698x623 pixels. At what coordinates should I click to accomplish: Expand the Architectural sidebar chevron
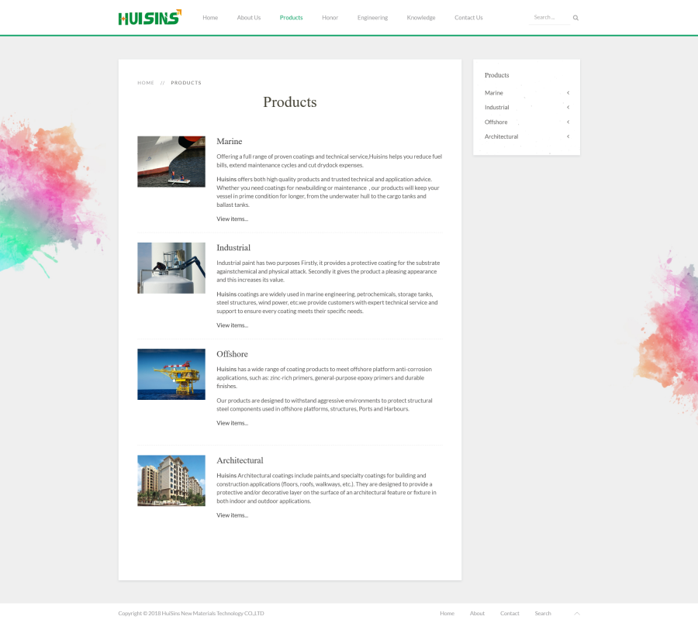[568, 137]
